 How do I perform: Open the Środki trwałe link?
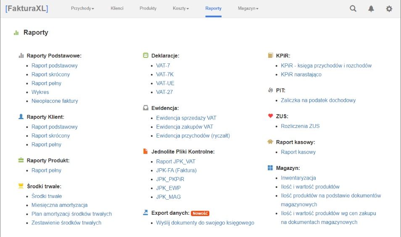[47, 196]
